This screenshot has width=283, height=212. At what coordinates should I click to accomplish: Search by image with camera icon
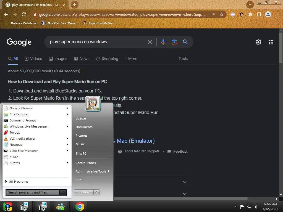pos(174,42)
